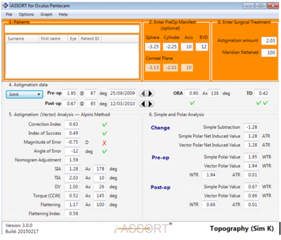Click the Pre-op magnitude field 1.95
The width and height of the screenshot is (281, 240).
click(70, 93)
